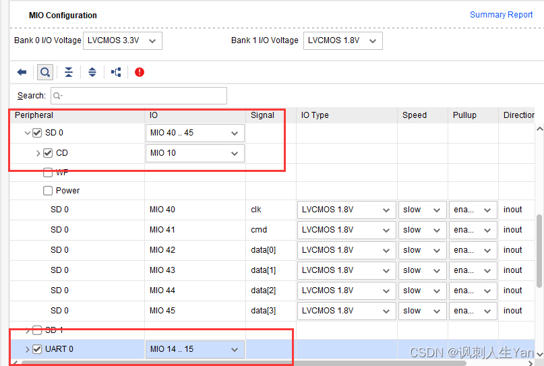The width and height of the screenshot is (544, 366).
Task: Open Bank 0 I/O Voltage dropdown
Action: point(123,40)
